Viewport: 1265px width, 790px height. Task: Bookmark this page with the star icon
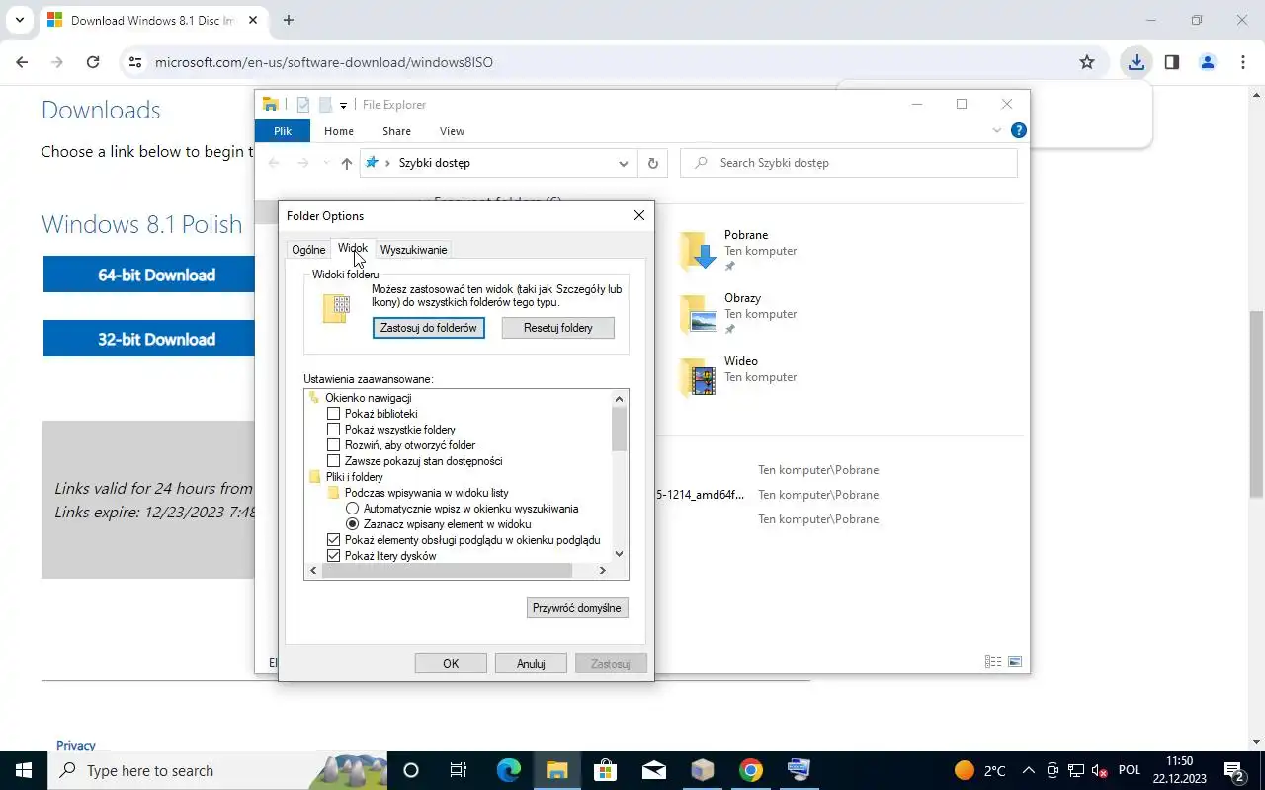pyautogui.click(x=1087, y=62)
